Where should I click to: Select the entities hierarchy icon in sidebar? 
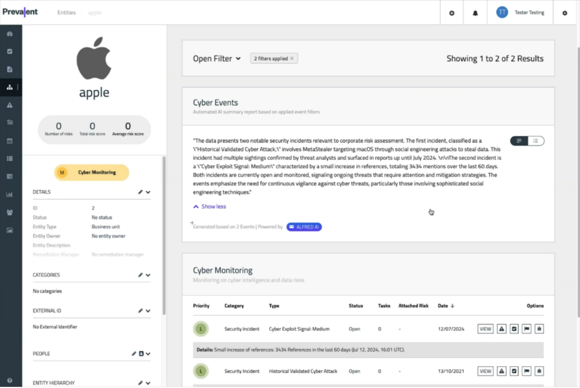click(10, 87)
